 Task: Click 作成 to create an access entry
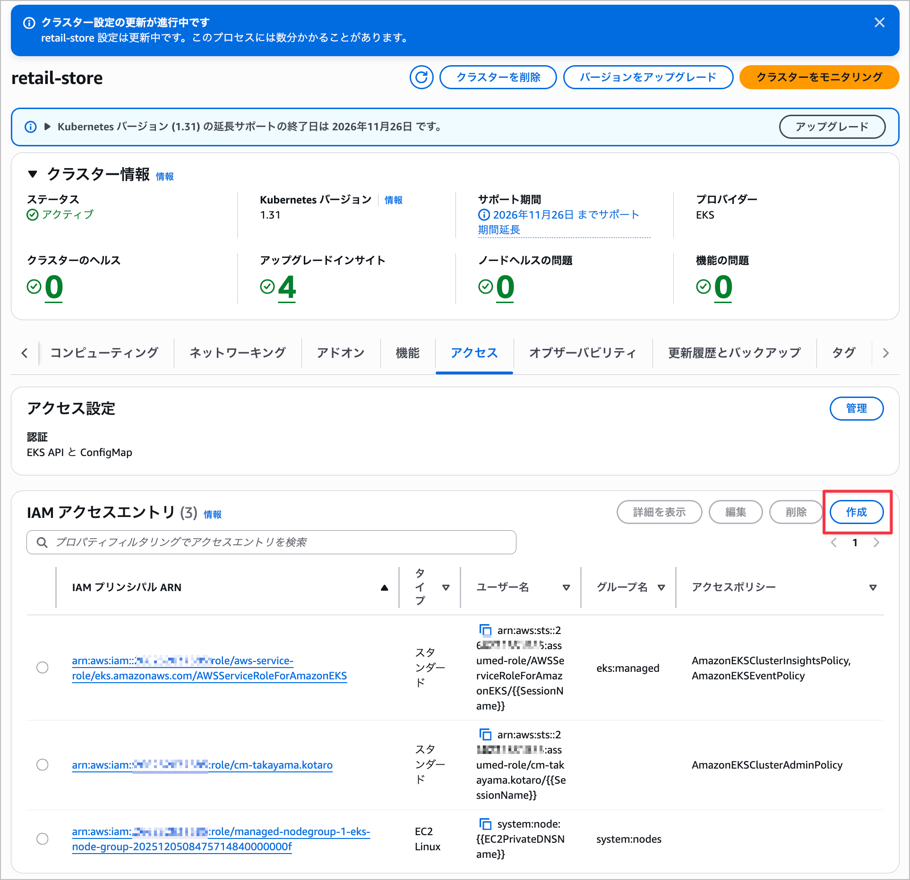[x=856, y=512]
